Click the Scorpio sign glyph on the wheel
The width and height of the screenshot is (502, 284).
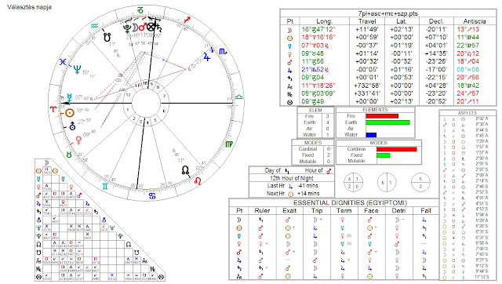223,51
